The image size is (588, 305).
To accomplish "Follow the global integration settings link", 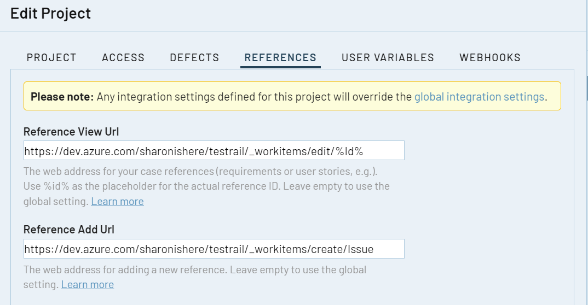I will (x=479, y=97).
